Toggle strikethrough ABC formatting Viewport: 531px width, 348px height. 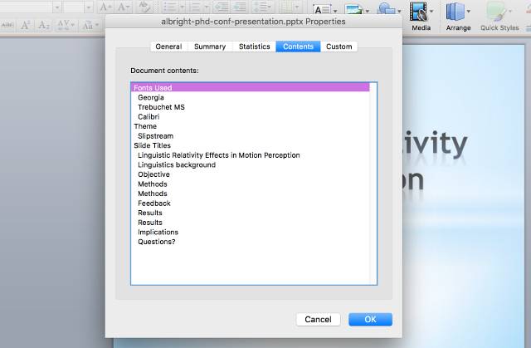tap(7, 25)
